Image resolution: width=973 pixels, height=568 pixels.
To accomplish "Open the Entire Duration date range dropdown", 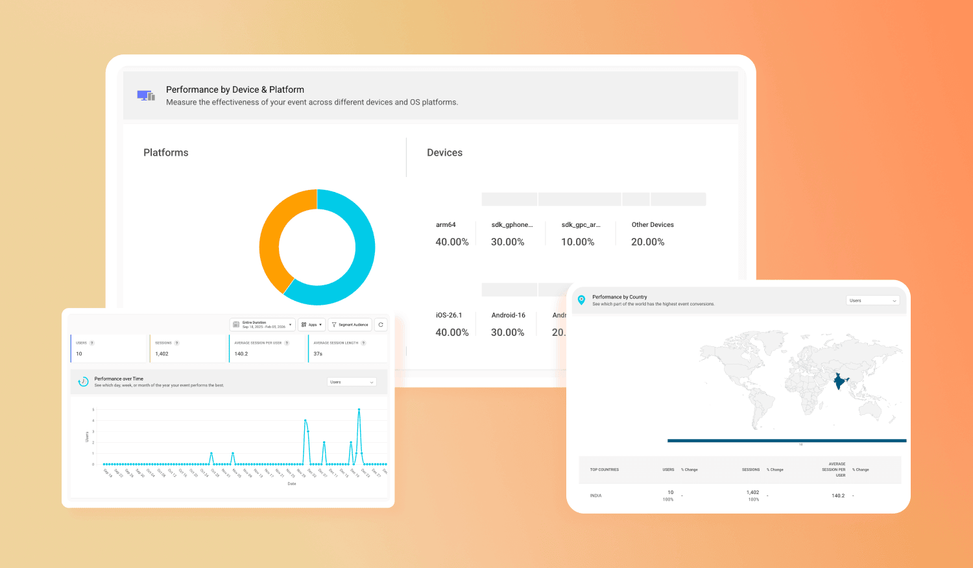I will 262,325.
